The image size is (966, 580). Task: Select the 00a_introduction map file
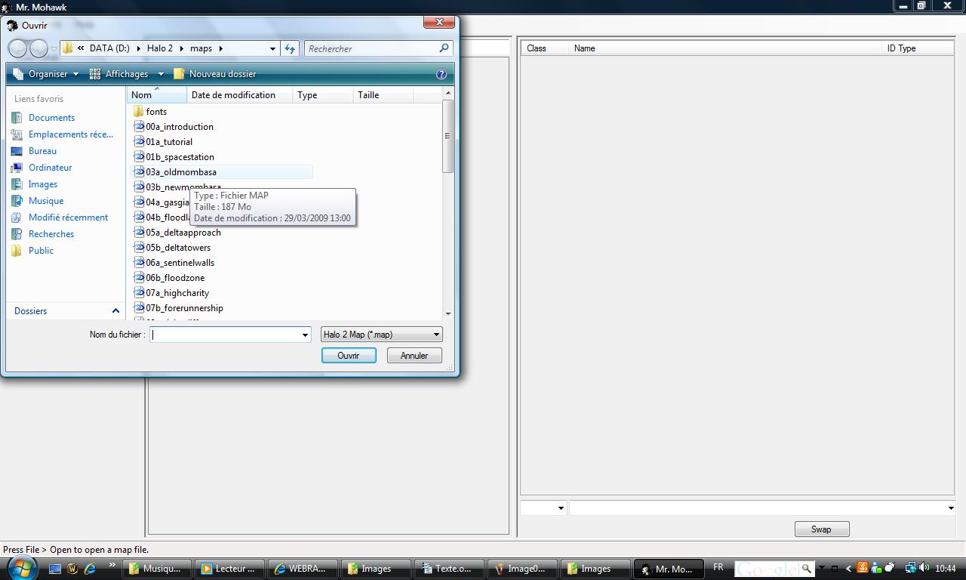pos(180,127)
